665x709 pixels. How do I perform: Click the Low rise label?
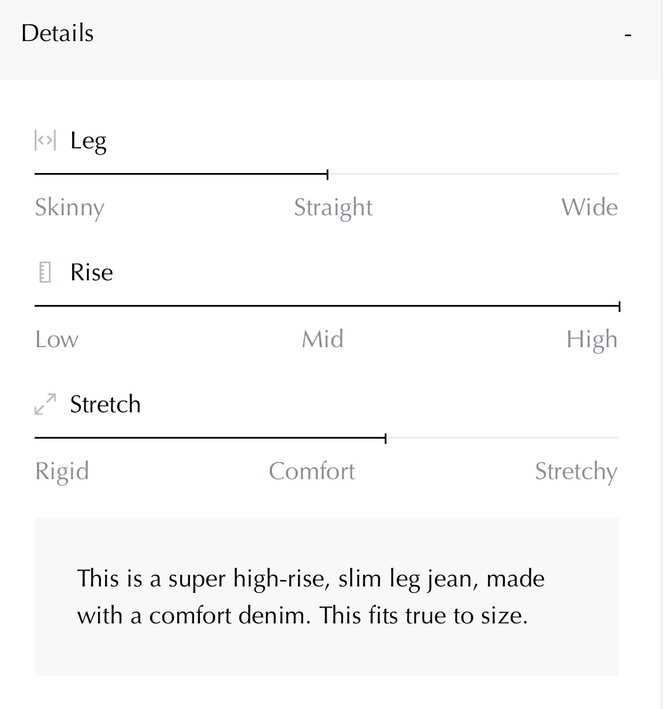[x=57, y=340]
